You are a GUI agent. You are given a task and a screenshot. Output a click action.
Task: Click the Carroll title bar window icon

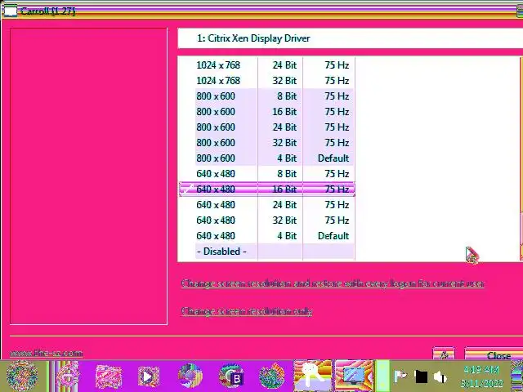click(x=9, y=11)
